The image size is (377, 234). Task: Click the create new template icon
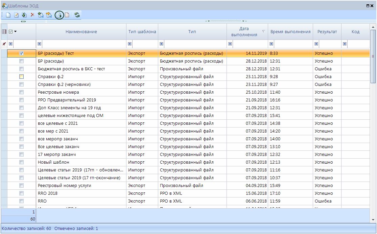(x=8, y=15)
